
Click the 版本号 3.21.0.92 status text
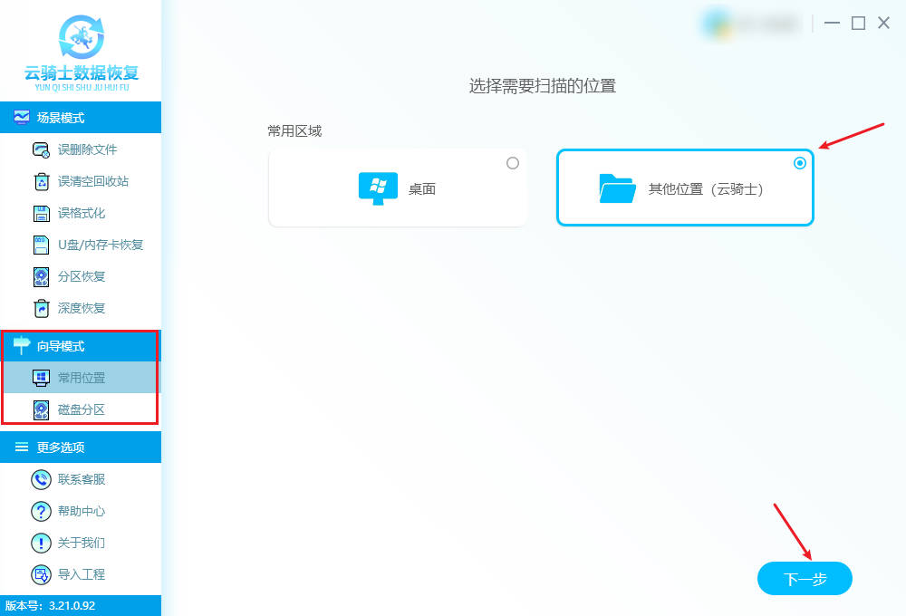(50, 606)
